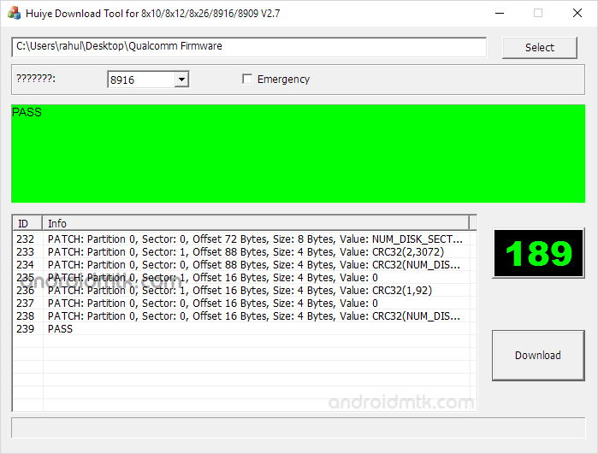This screenshot has width=598, height=454.
Task: Maximize the Huiye Download Tool window
Action: 538,13
